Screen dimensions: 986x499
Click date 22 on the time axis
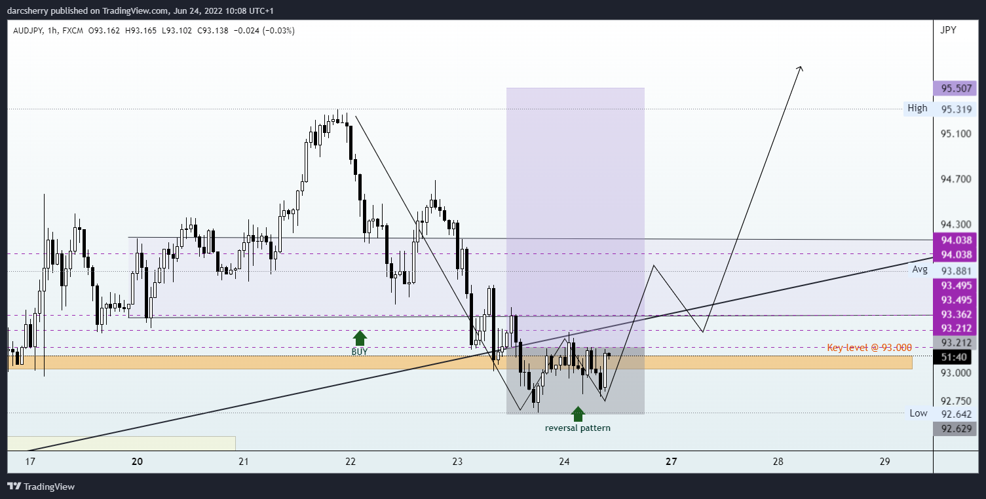(x=351, y=462)
